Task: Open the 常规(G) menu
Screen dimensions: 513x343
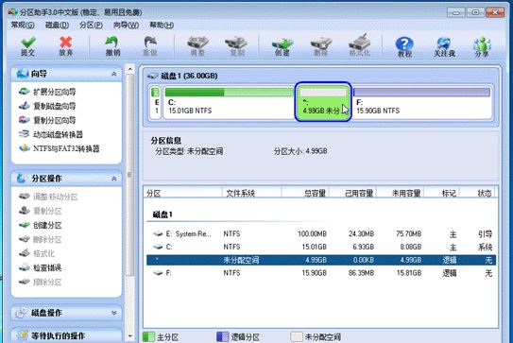Action: click(x=23, y=25)
